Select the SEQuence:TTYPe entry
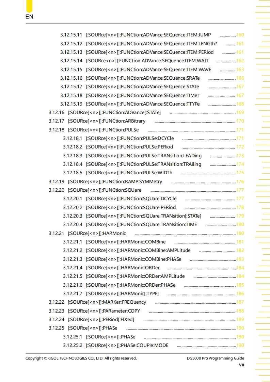This screenshot has height=382, width=270. pos(143,104)
